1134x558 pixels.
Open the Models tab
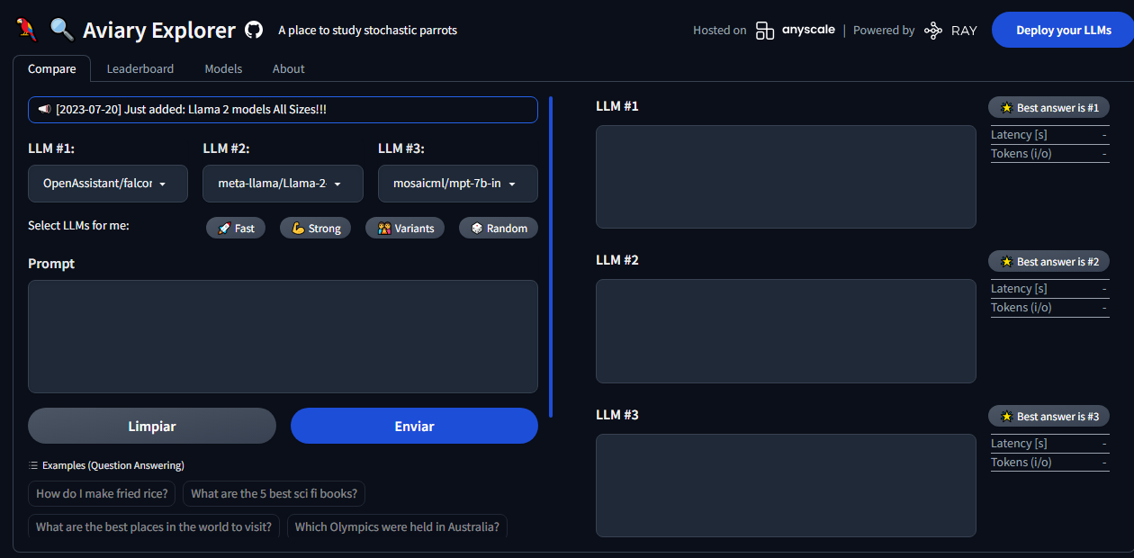coord(223,69)
